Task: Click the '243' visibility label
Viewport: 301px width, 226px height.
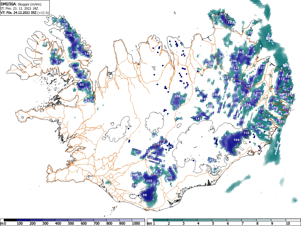Action: click(x=89, y=100)
